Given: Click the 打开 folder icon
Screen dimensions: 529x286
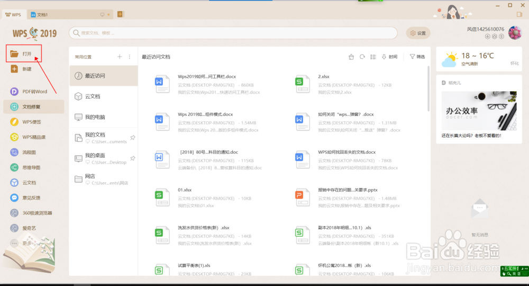Looking at the screenshot, I should coord(14,53).
